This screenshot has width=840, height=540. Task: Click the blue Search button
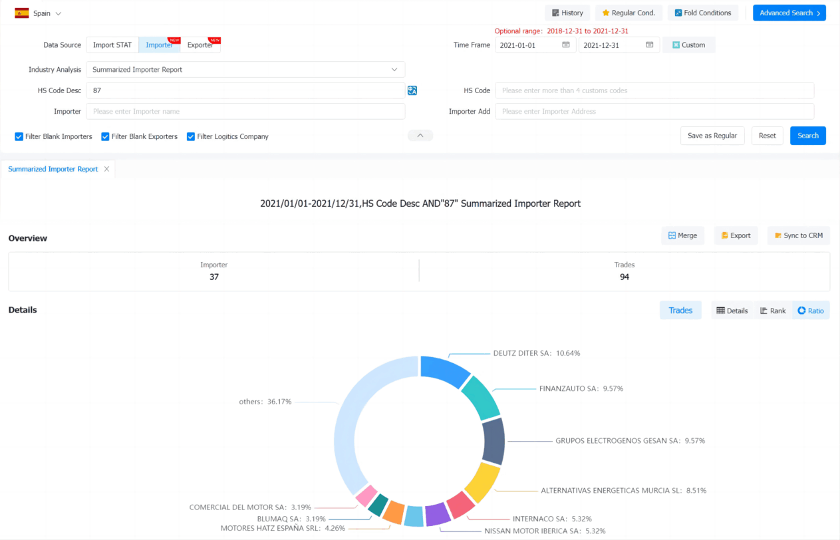pos(808,136)
